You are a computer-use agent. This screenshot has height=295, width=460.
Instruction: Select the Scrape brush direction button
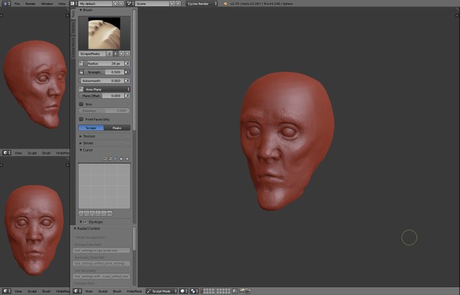tap(91, 128)
